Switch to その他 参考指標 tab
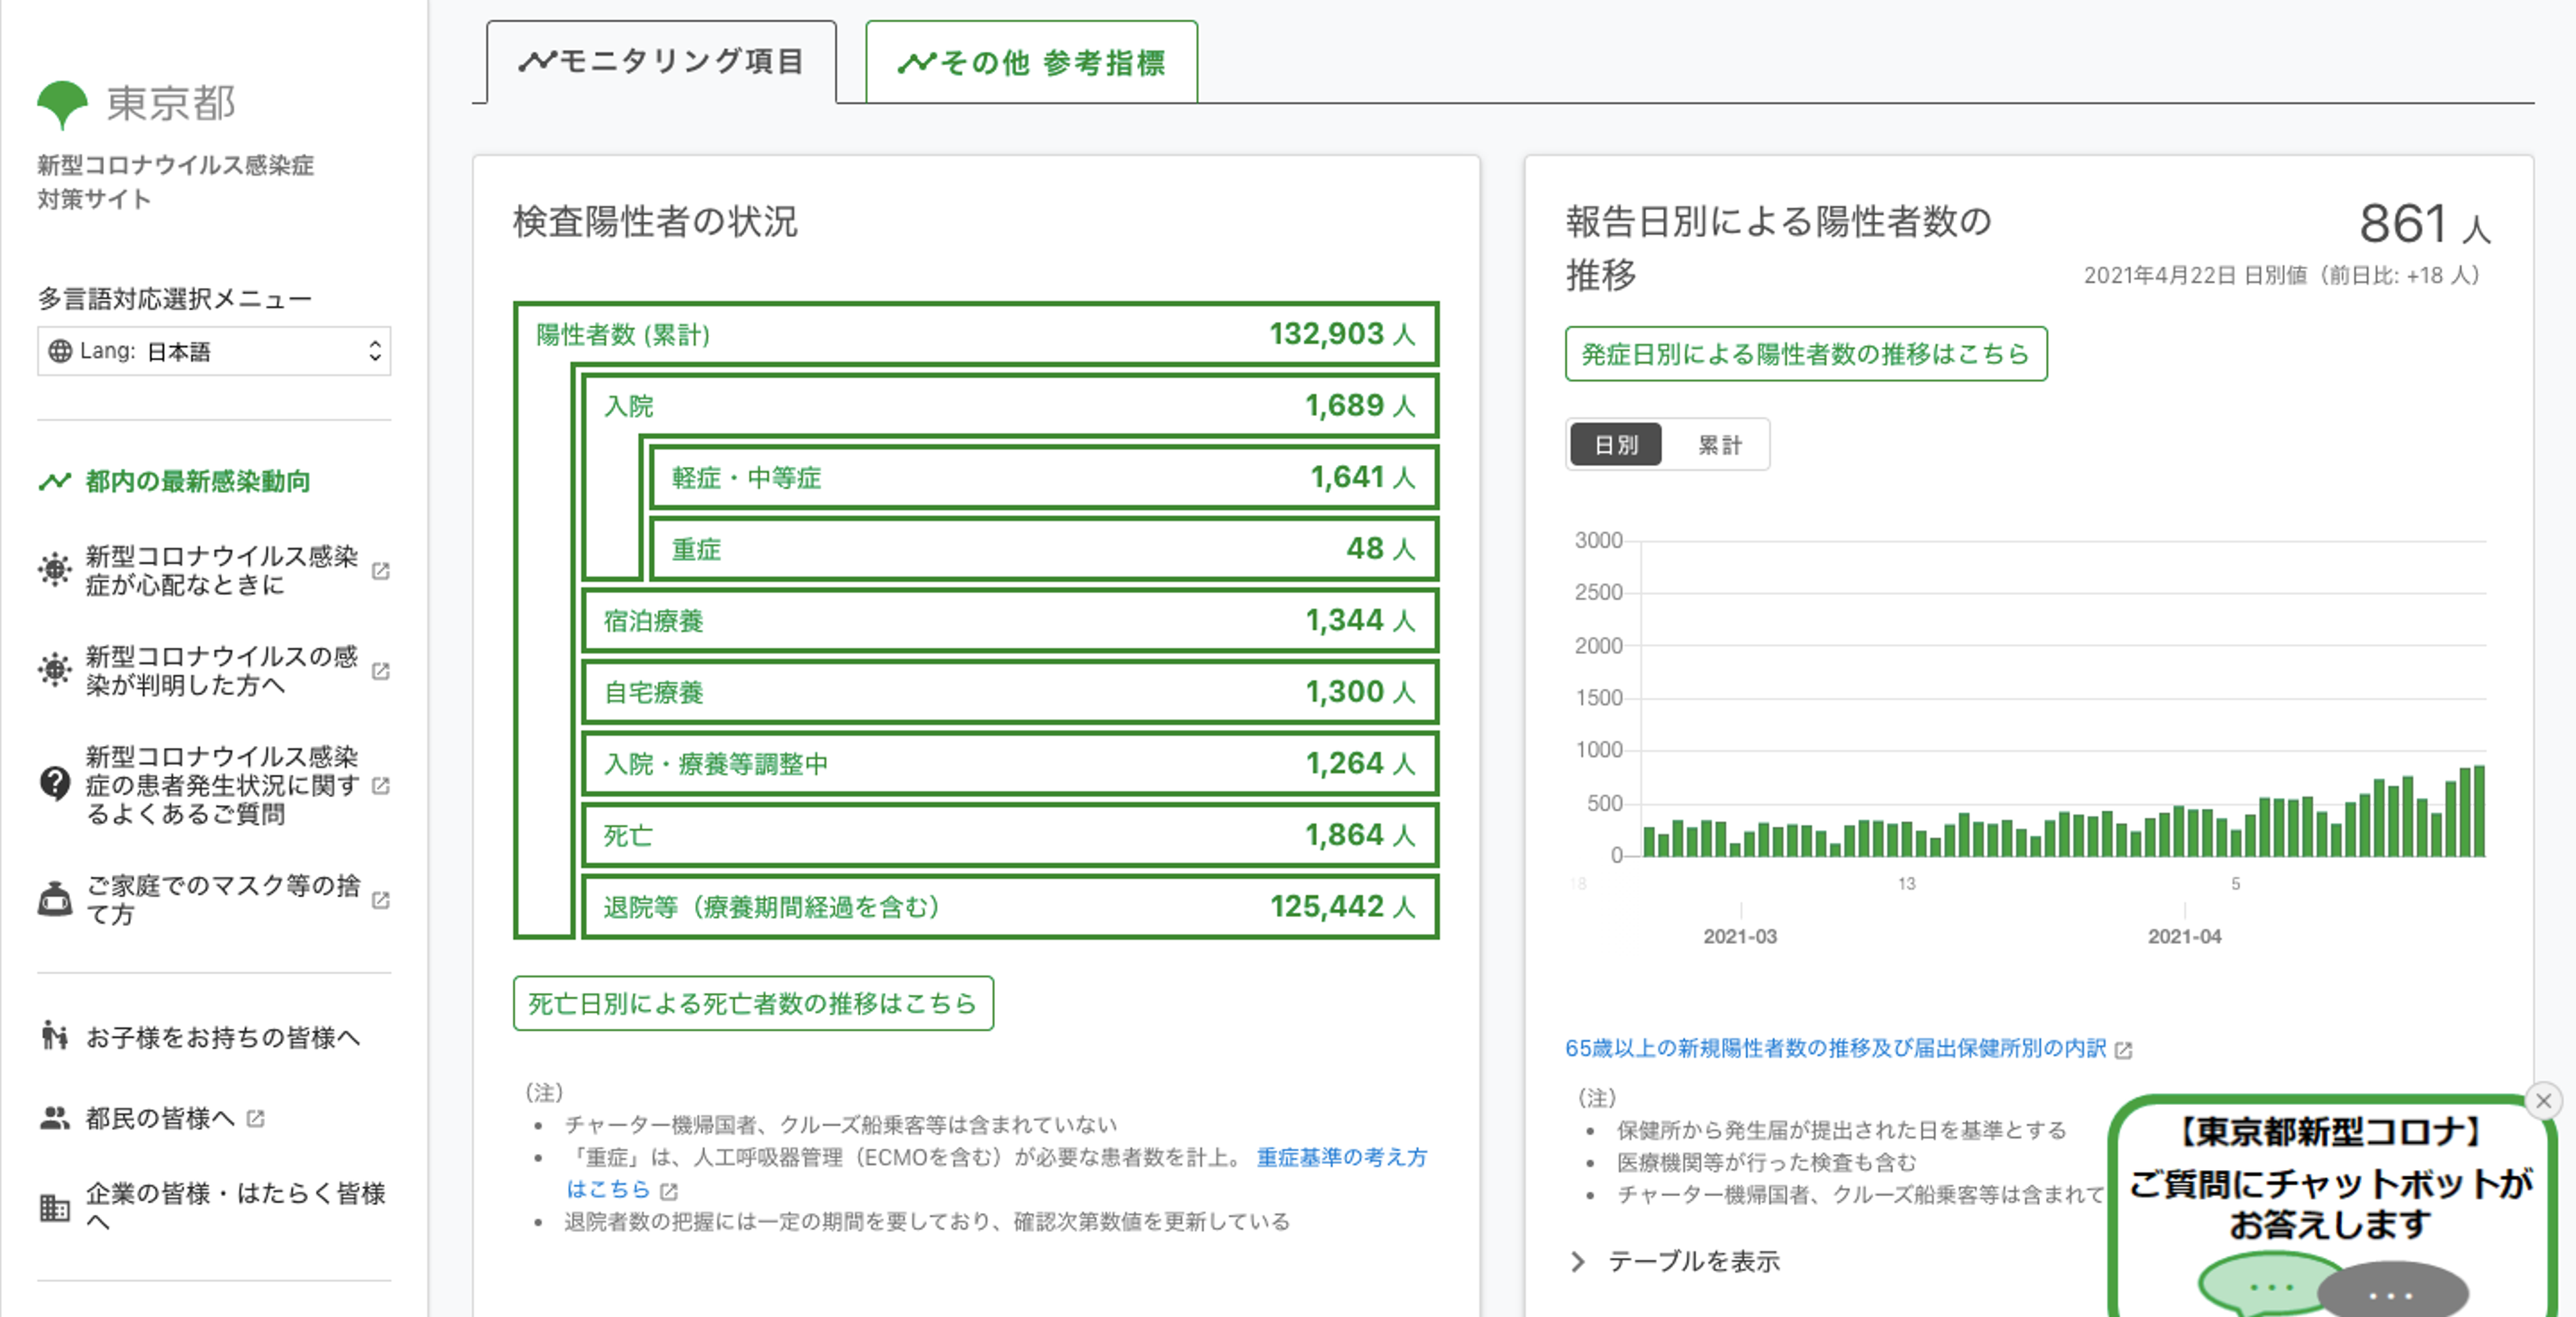Viewport: 2576px width, 1317px height. 1031,63
